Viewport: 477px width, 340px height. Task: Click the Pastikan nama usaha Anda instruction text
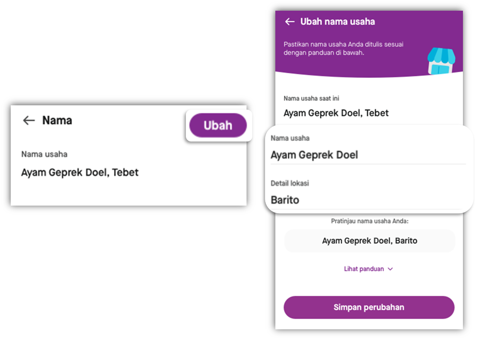tap(343, 48)
